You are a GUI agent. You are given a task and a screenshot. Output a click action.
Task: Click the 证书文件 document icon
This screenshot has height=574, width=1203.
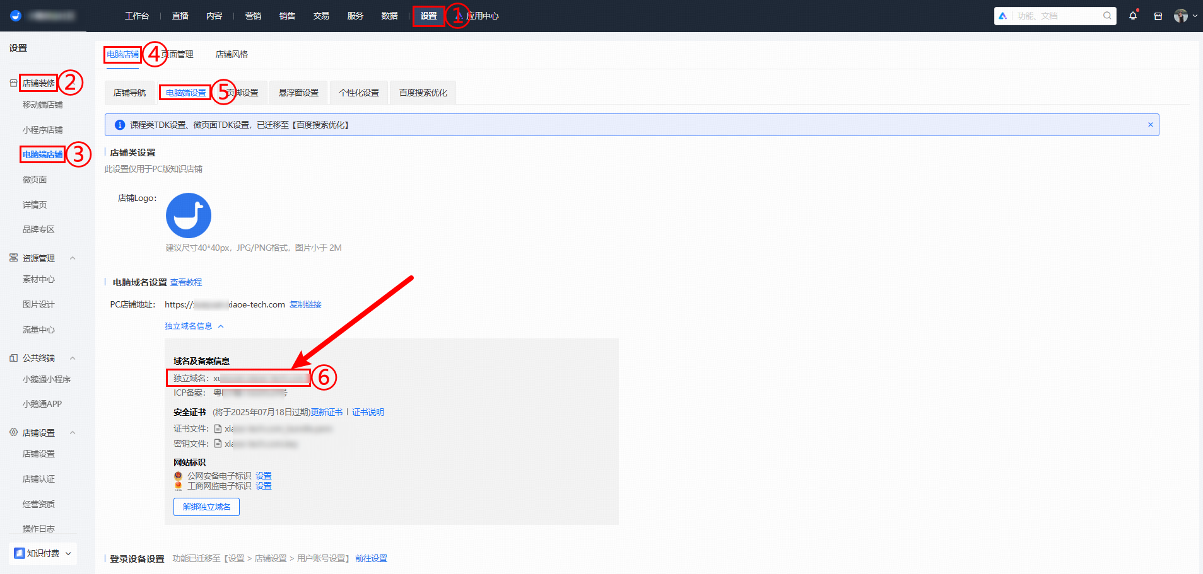click(218, 428)
